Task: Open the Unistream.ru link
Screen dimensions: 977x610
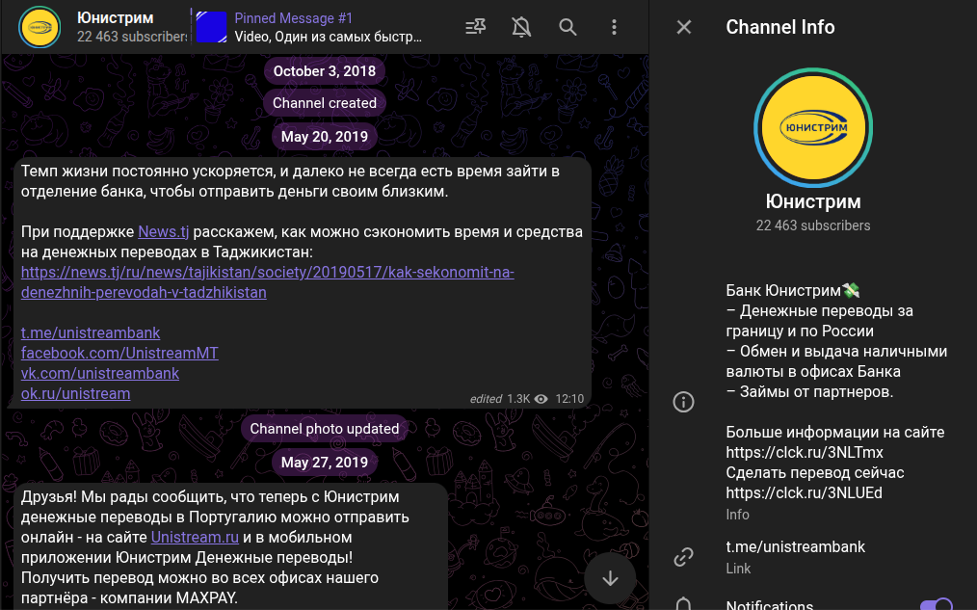Action: click(x=195, y=537)
